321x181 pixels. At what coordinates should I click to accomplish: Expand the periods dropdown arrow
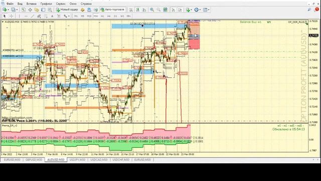click(200, 10)
